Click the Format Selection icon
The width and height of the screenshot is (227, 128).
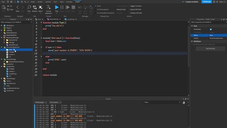pos(48,7)
